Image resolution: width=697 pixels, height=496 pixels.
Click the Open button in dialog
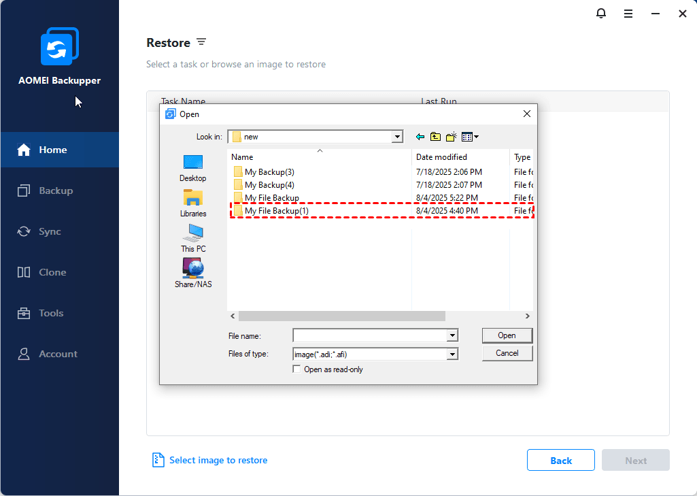(507, 335)
